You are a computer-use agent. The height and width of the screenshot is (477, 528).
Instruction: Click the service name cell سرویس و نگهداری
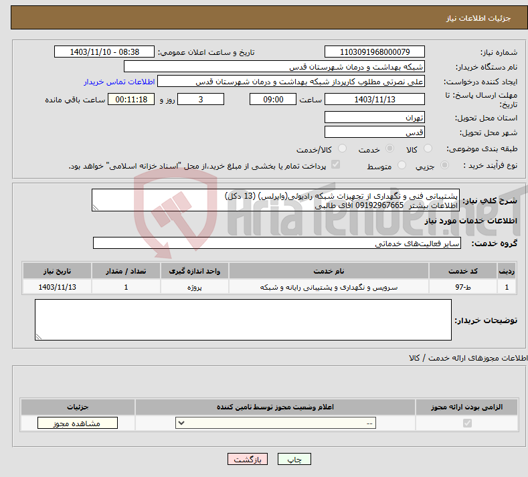329,287
